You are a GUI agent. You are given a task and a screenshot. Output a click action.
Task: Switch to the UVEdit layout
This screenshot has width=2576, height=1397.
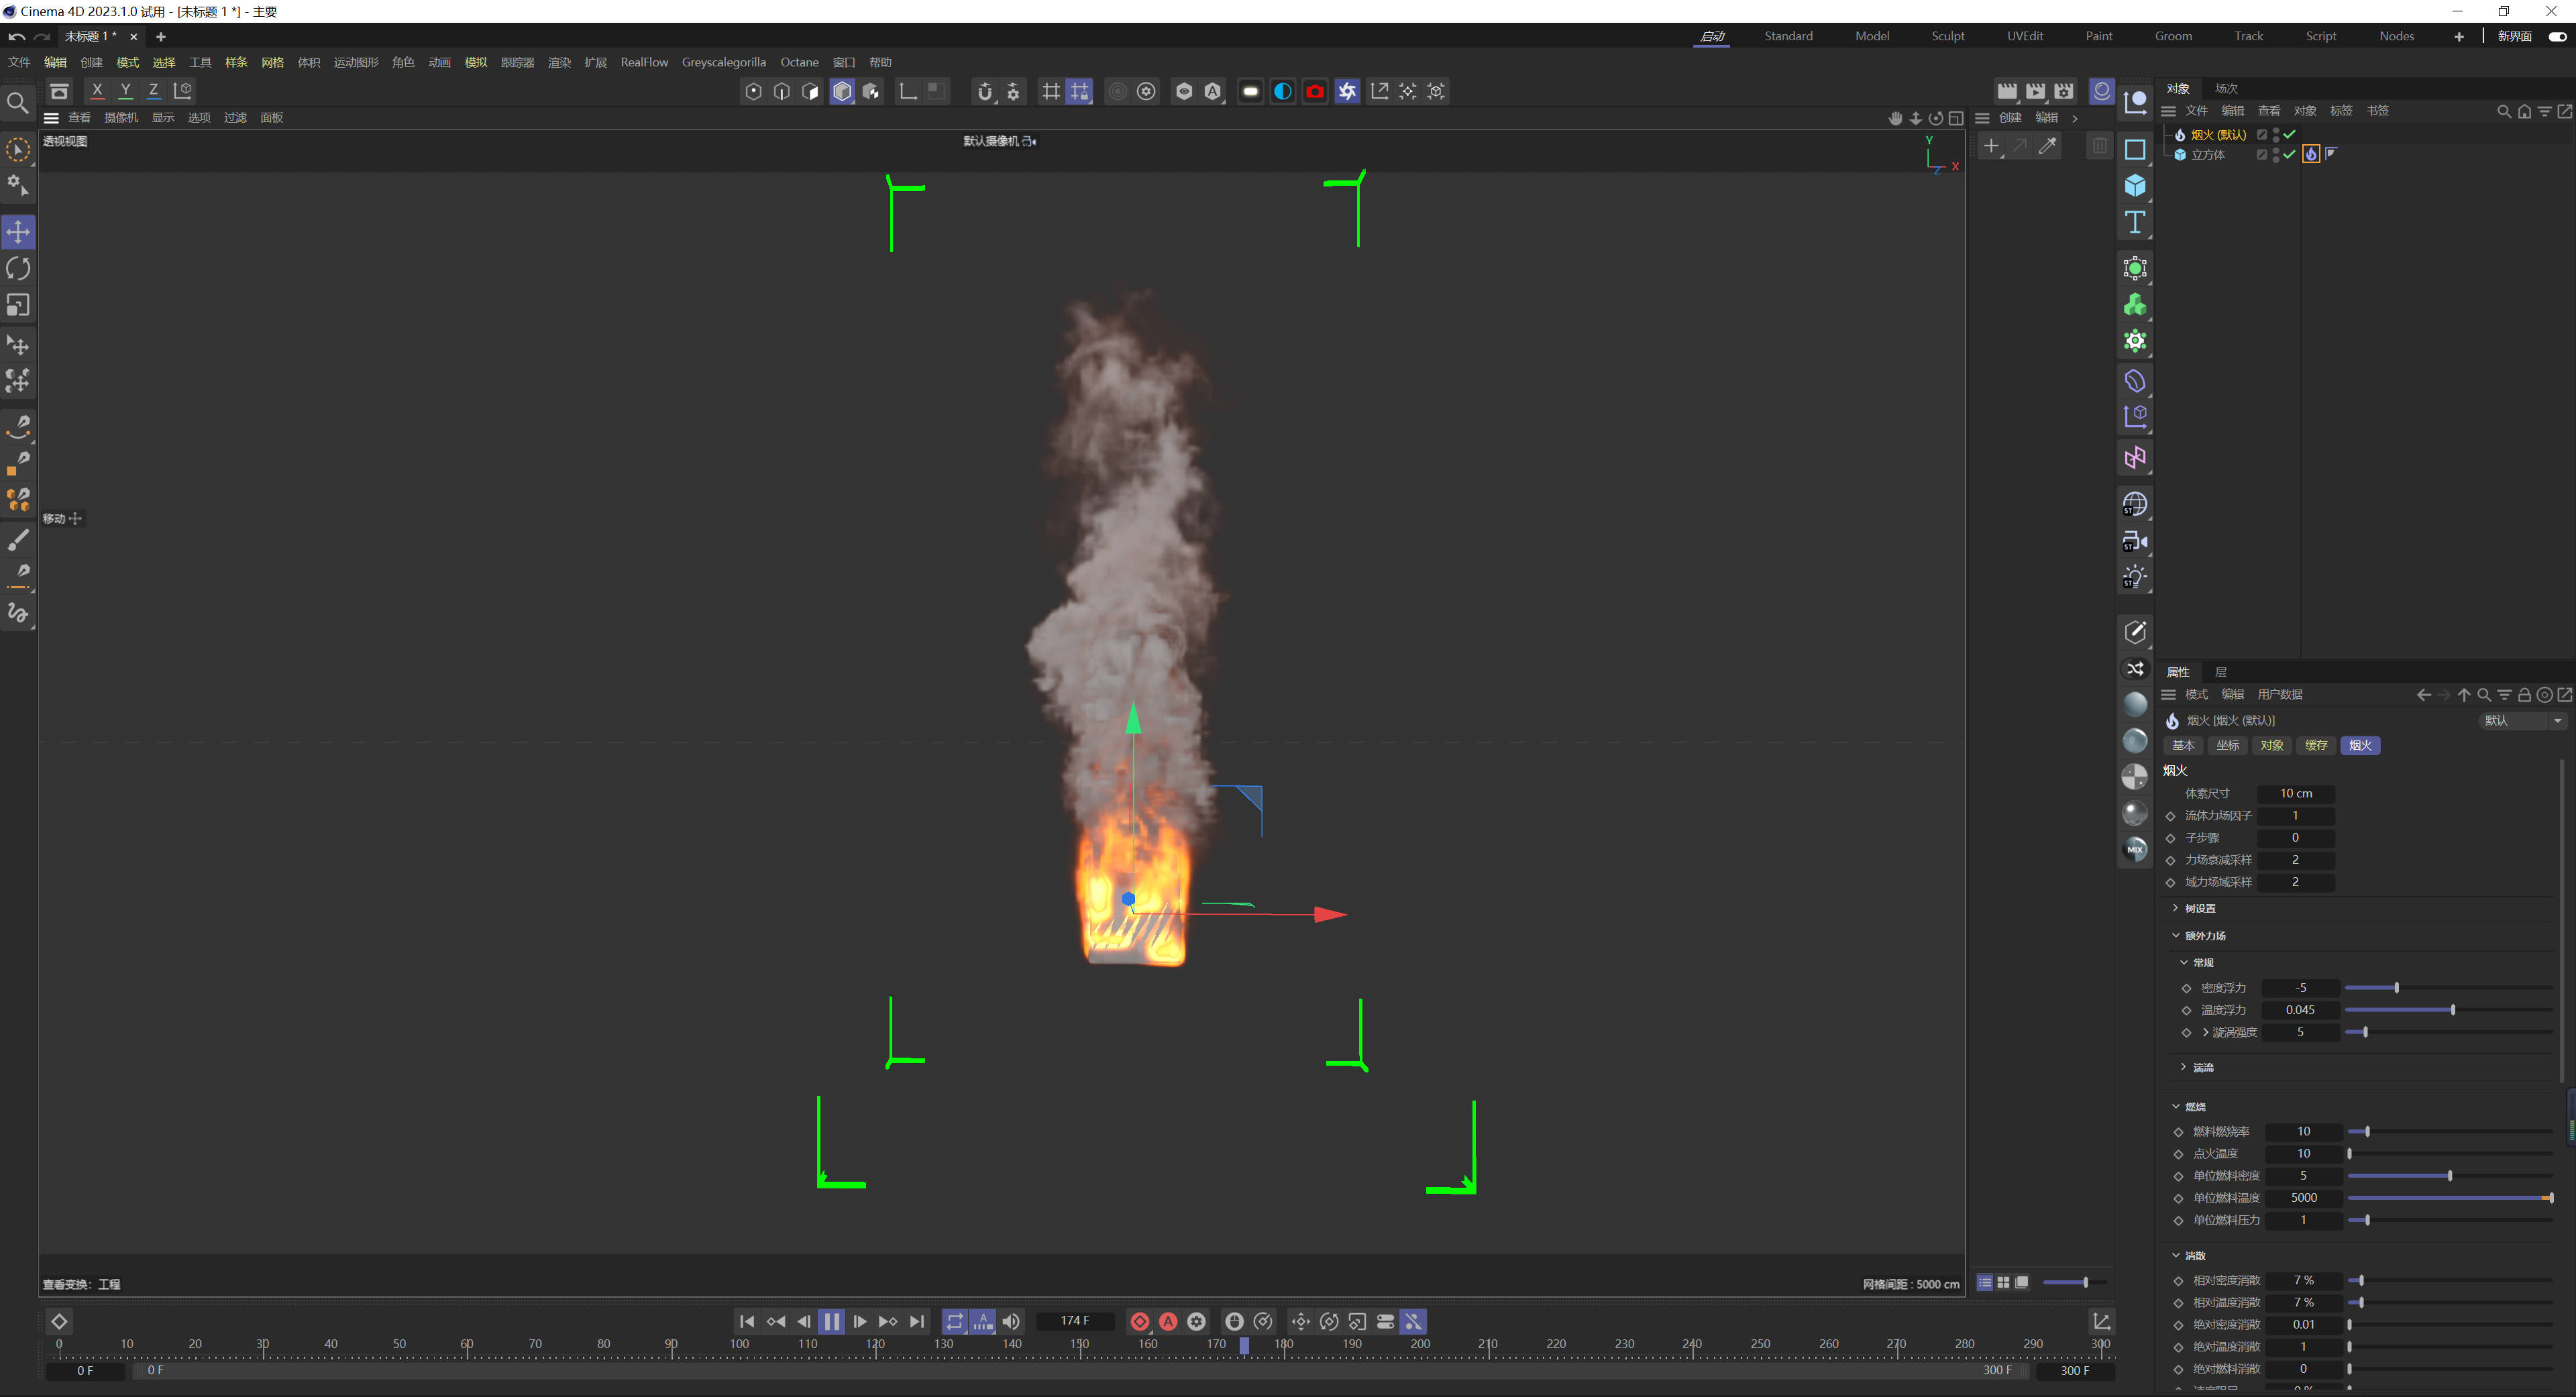tap(2025, 36)
